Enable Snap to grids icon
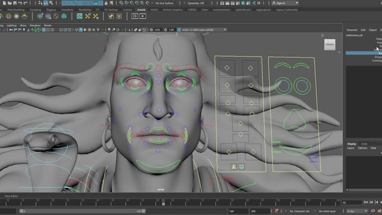 point(121,3)
